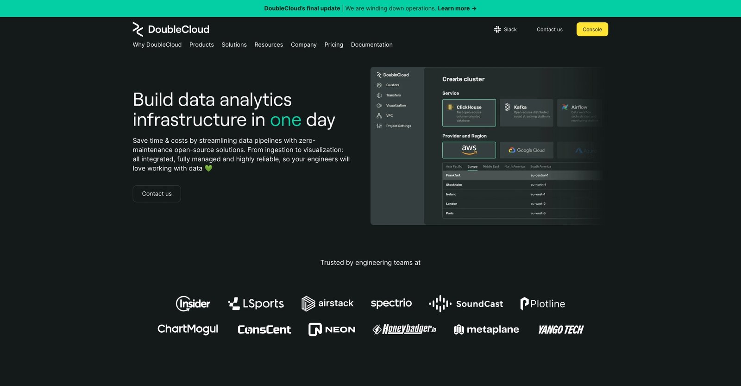Click the Kafka service icon
This screenshot has height=386, width=741.
[x=508, y=107]
